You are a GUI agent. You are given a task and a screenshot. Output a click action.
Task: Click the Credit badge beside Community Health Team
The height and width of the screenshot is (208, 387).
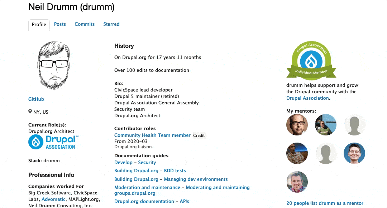pos(199,135)
